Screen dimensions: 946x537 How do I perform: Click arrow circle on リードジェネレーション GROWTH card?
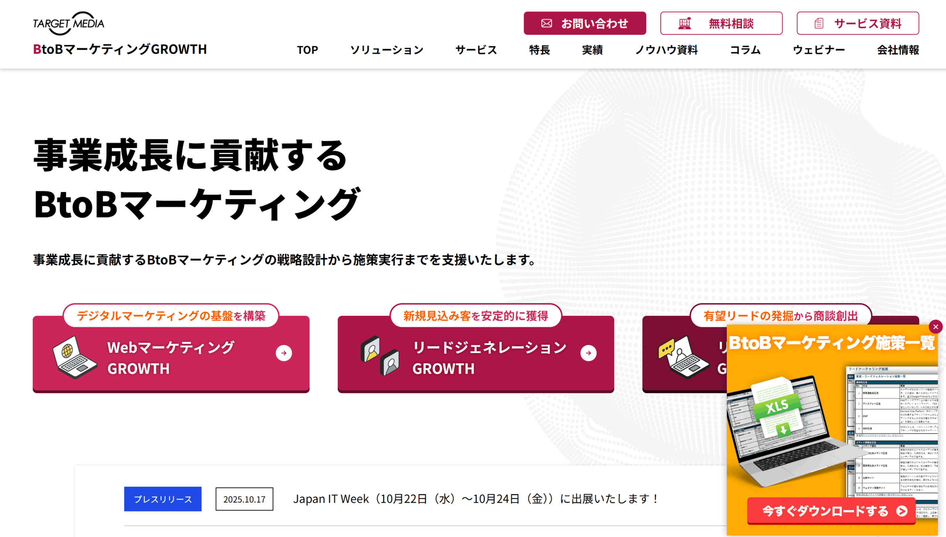[x=588, y=353]
